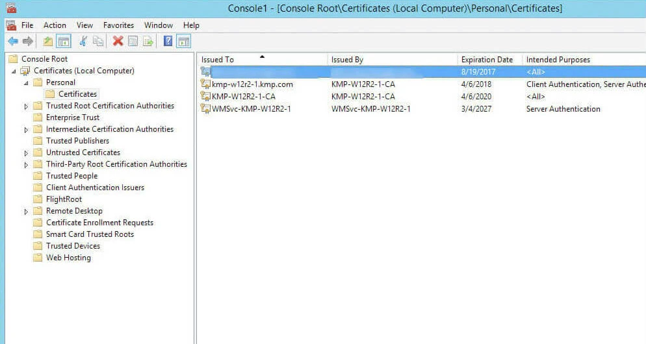Viewport: 646px width, 344px height.
Task: Open the Action menu
Action: pos(55,25)
